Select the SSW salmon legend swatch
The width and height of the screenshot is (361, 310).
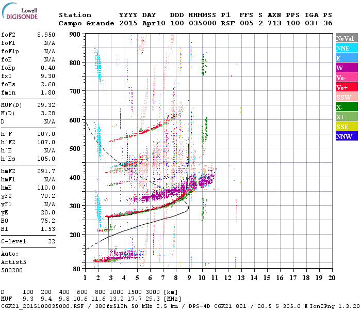(x=347, y=97)
